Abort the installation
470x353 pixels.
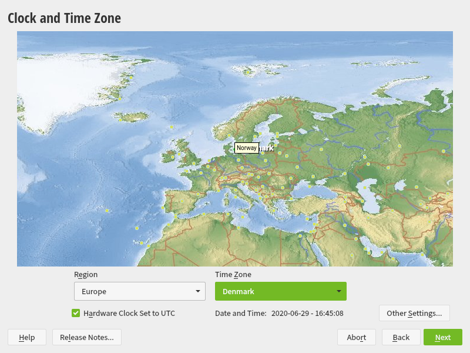click(x=356, y=337)
